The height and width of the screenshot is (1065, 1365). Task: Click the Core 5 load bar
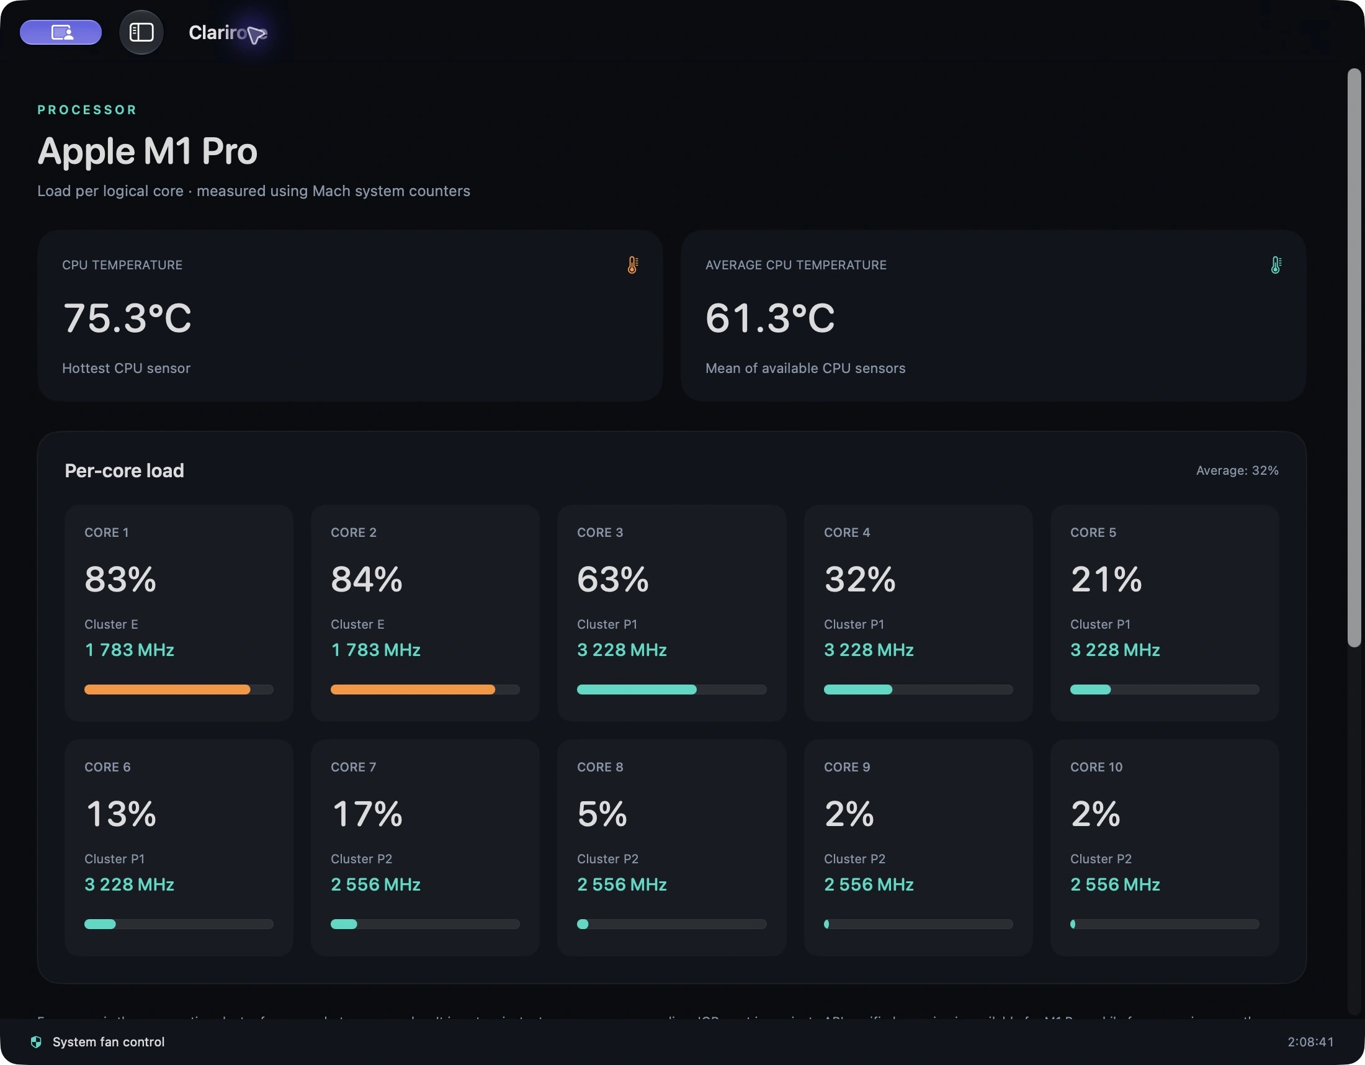(1165, 690)
